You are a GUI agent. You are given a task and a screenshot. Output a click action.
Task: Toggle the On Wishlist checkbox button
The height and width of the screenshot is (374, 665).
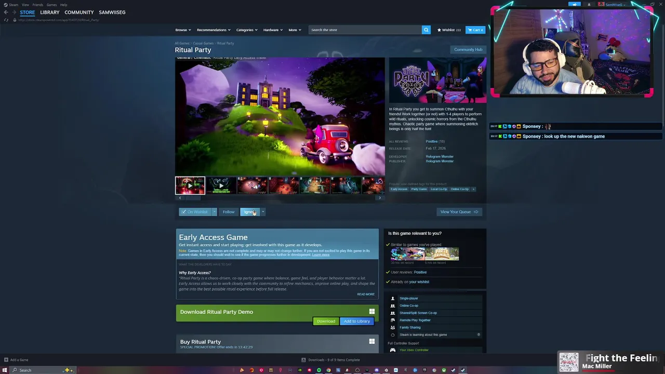pyautogui.click(x=195, y=212)
